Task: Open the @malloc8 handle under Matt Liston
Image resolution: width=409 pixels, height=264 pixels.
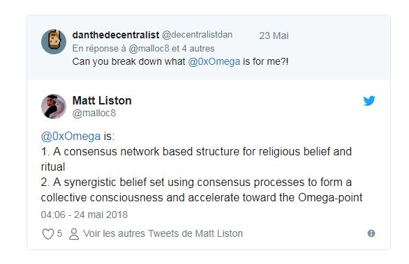Action: pyautogui.click(x=94, y=114)
